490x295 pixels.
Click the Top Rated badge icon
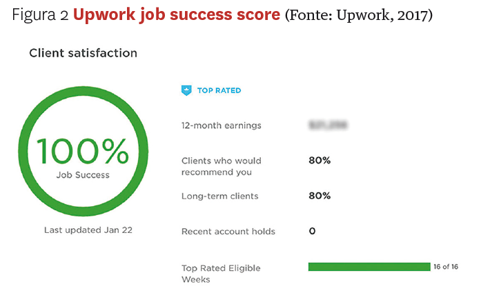186,90
